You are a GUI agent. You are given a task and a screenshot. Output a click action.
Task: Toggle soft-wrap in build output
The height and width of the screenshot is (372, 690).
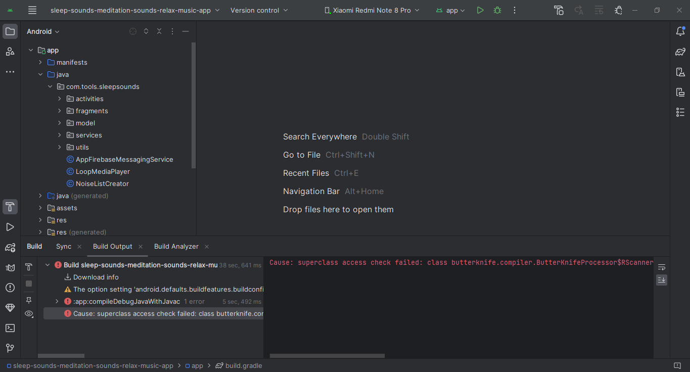click(x=662, y=267)
